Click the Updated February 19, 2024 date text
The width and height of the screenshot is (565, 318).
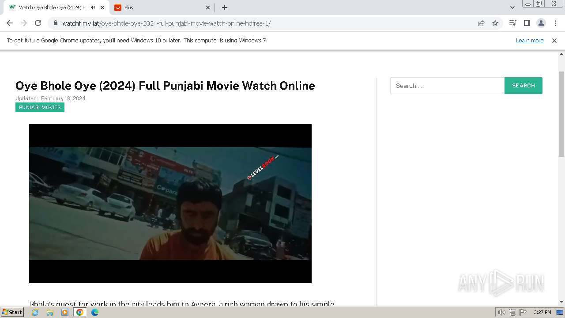pyautogui.click(x=50, y=98)
